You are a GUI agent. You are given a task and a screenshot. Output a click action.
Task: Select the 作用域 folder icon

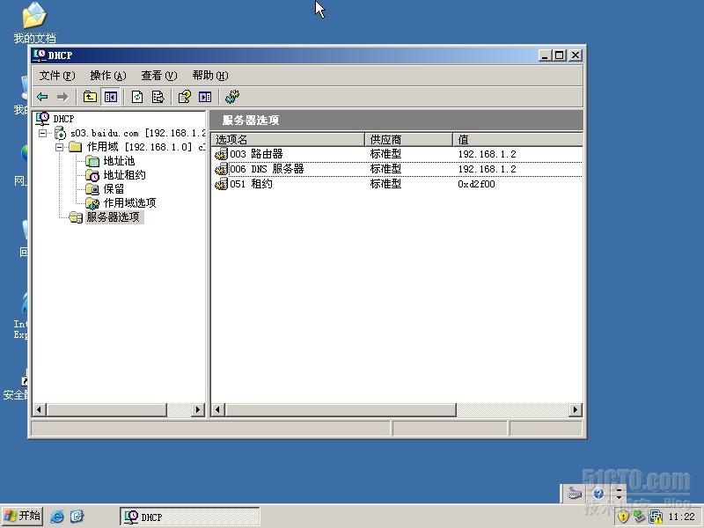point(76,147)
